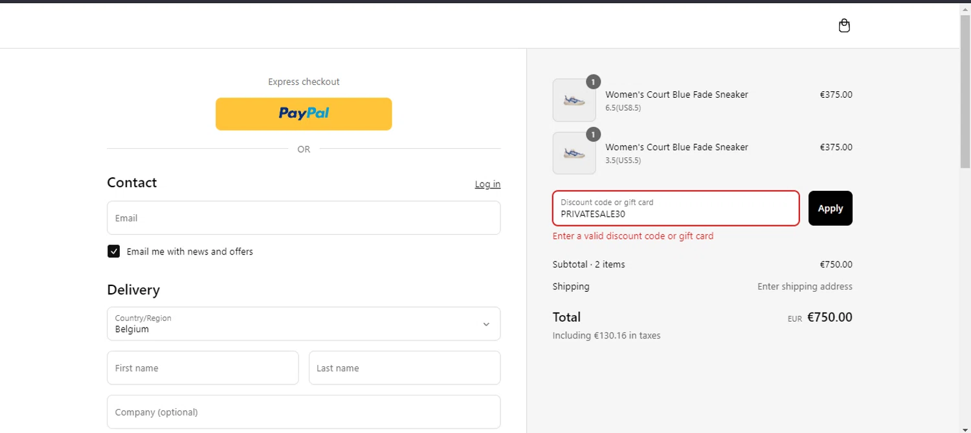Image resolution: width=971 pixels, height=433 pixels.
Task: Click the 'Enter a valid discount code' error text
Action: 633,236
